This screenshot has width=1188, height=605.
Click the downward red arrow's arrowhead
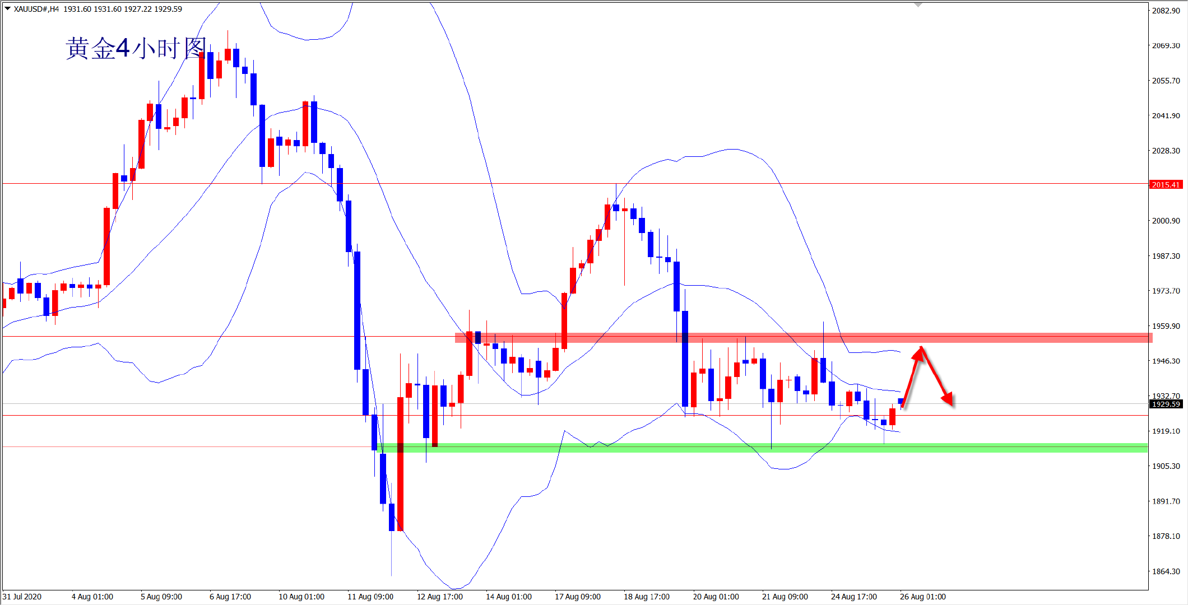(948, 399)
